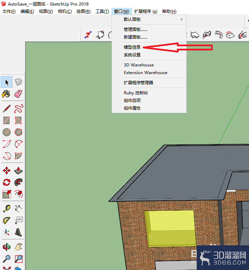The width and height of the screenshot is (249, 270).
Task: Activate the Dimension tool
Action: (18, 209)
